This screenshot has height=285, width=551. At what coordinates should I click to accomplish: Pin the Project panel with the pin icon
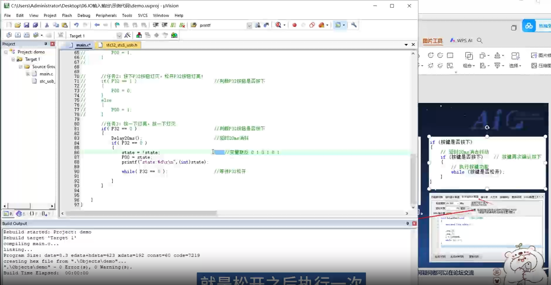pyautogui.click(x=46, y=44)
